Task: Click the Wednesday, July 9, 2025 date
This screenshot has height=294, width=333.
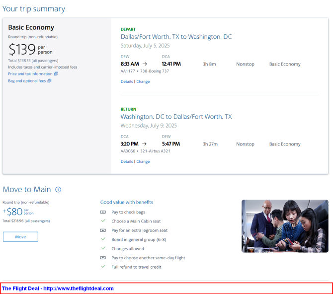Action: tap(149, 126)
